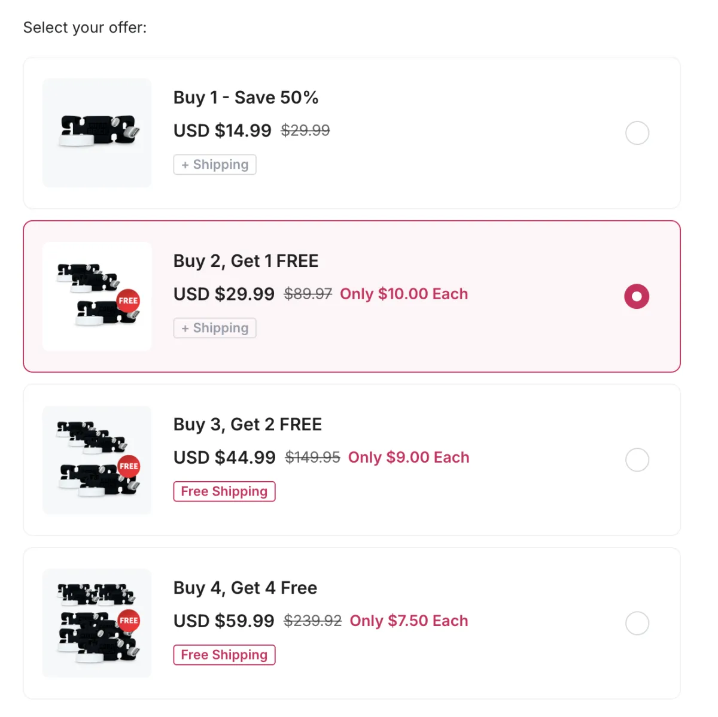The height and width of the screenshot is (717, 718).
Task: Click the Buy 1 - Save 50% title
Action: (246, 98)
